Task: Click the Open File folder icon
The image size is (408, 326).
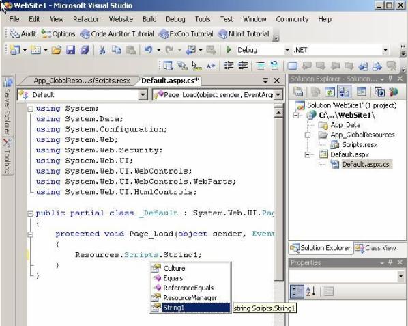Action: coord(57,49)
